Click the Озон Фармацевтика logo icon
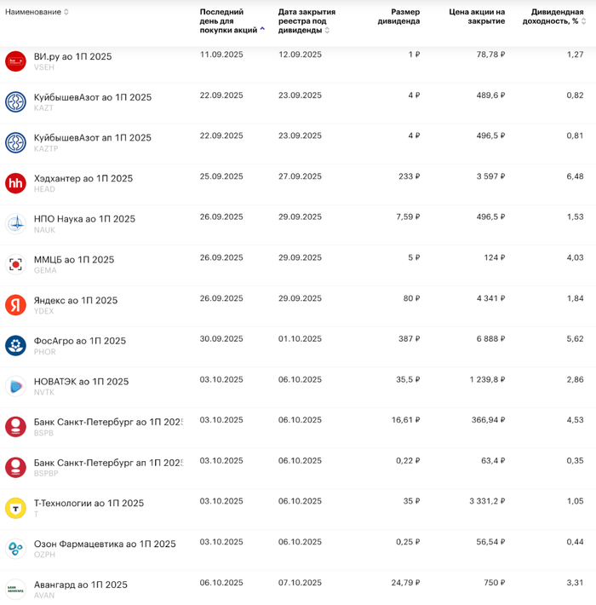Viewport: 596px width, 605px height. tap(15, 548)
